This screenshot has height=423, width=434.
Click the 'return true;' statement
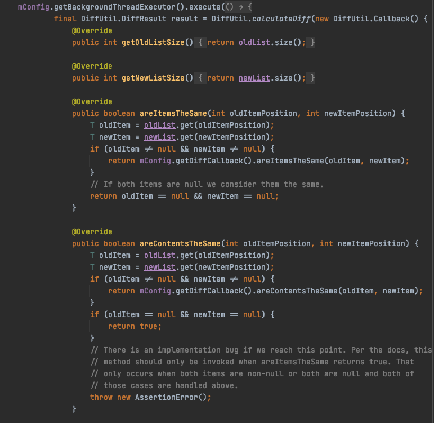(135, 326)
